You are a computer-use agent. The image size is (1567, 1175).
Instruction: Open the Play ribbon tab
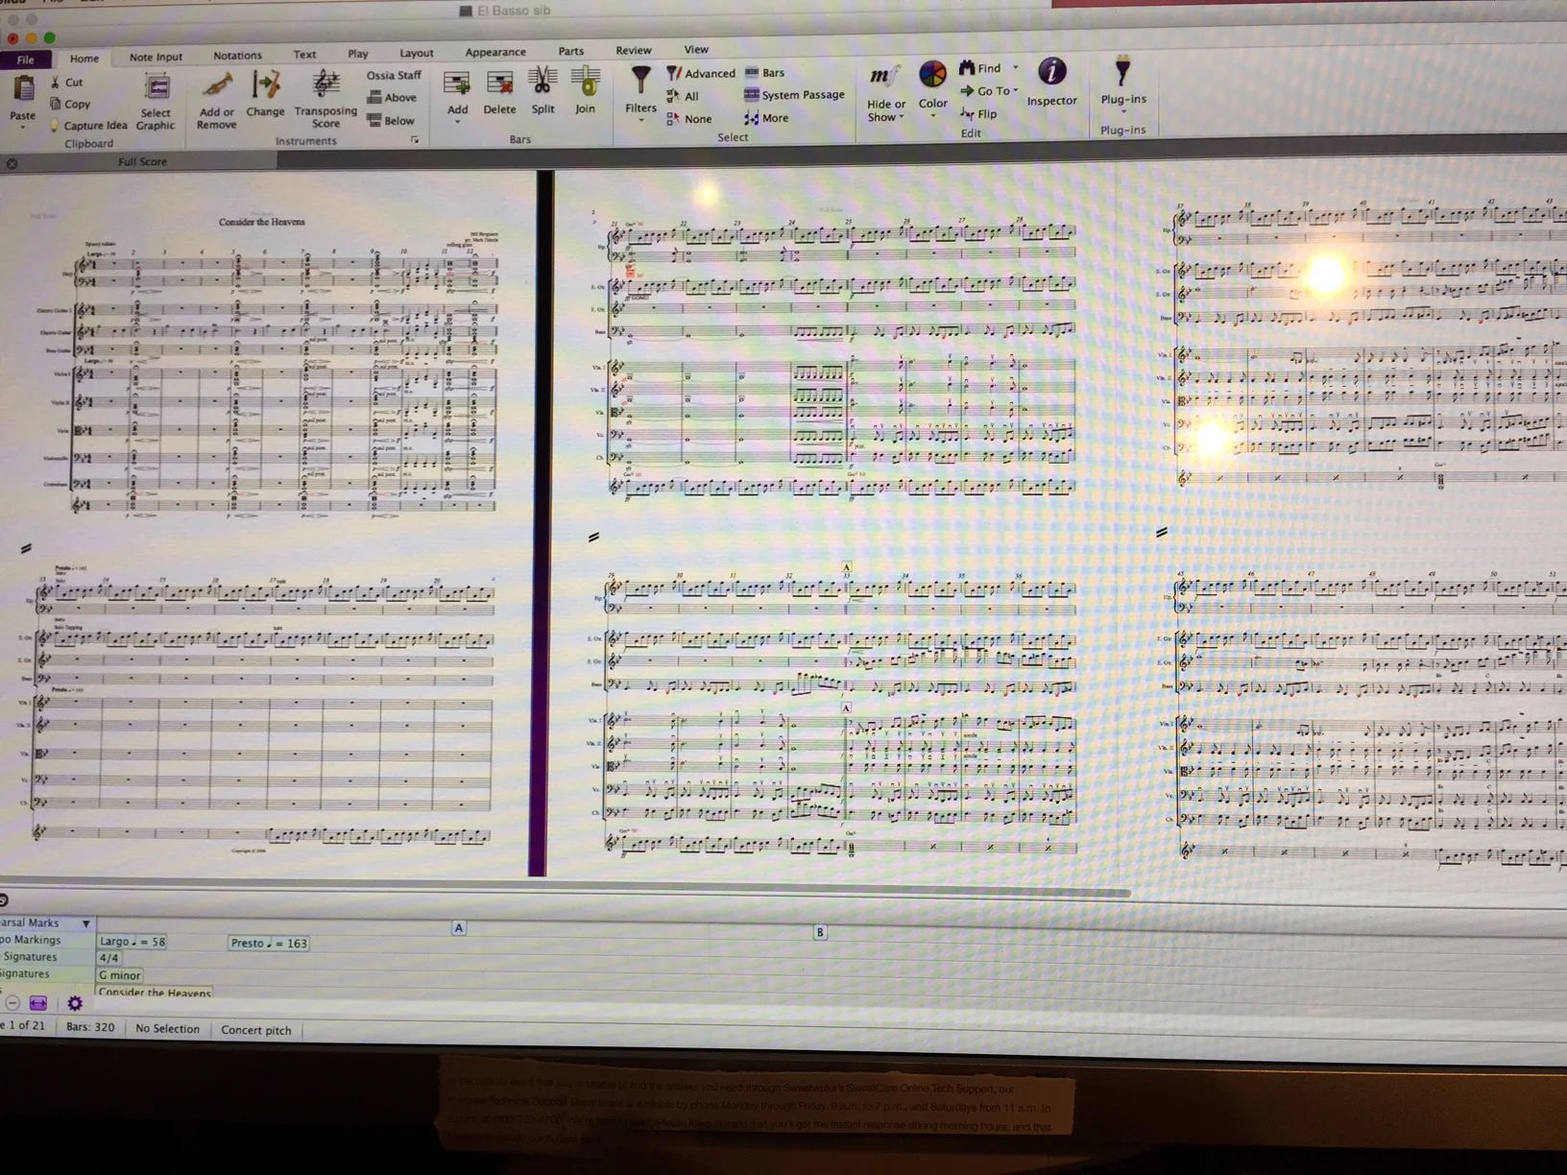[357, 54]
